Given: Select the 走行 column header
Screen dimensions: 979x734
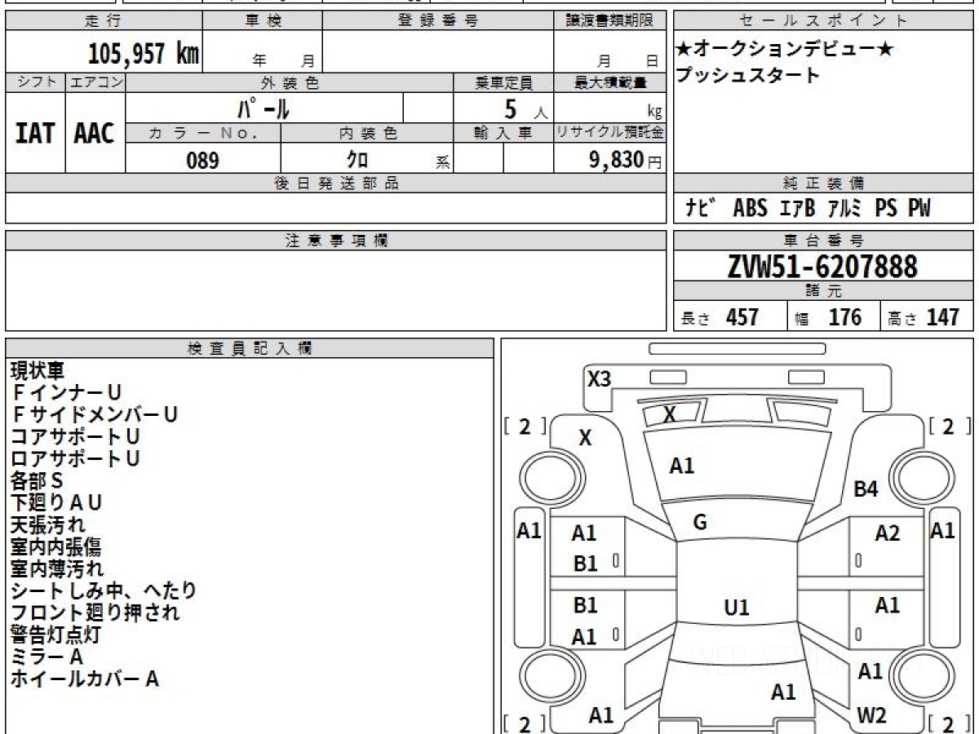Looking at the screenshot, I should [x=103, y=21].
